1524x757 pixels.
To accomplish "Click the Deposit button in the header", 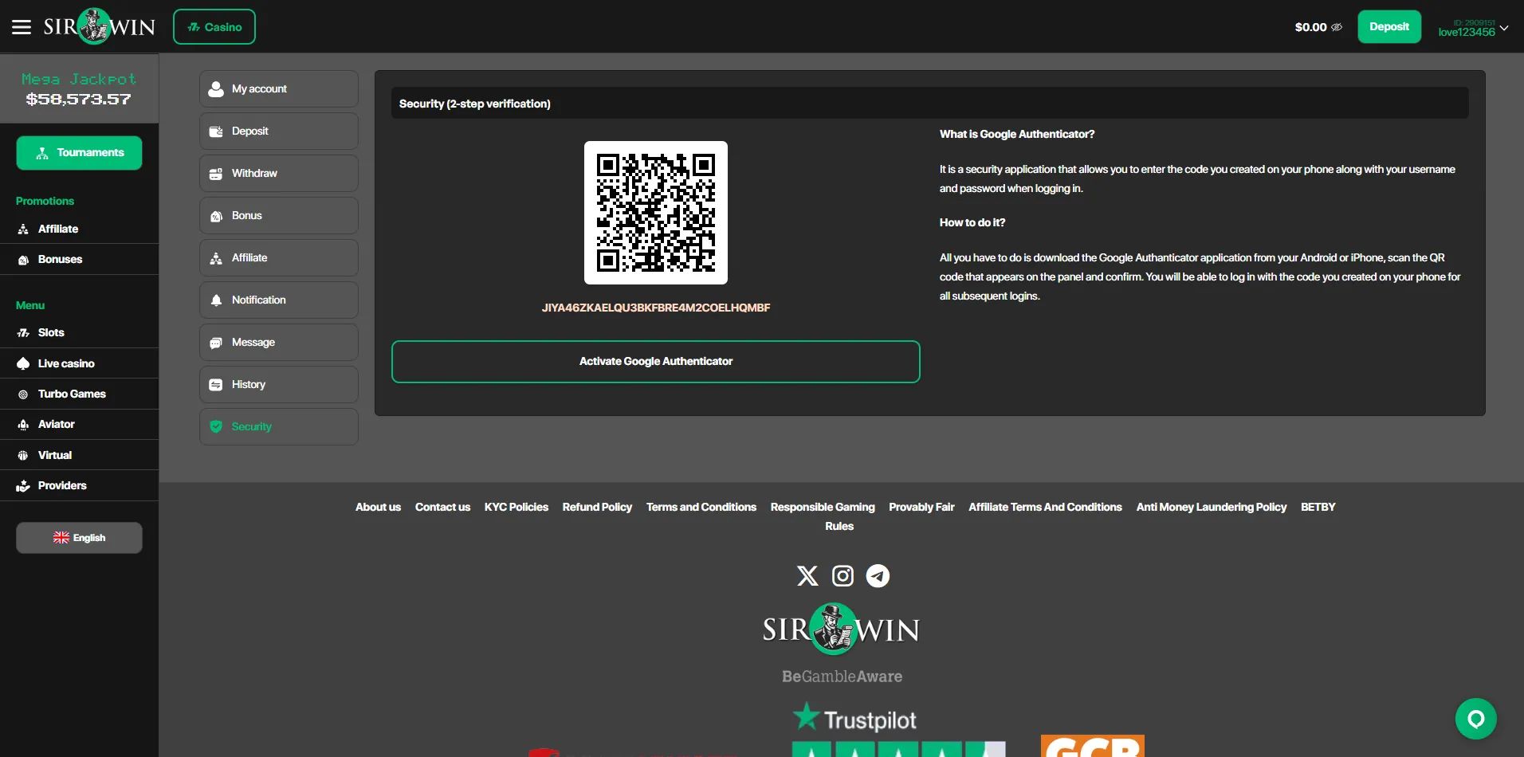I will click(1389, 26).
